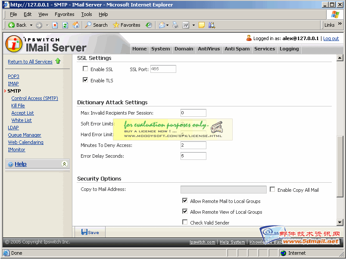Open the Edit with Word dropdown arrow
Screen dimensions: 346x259
[x=193, y=25]
